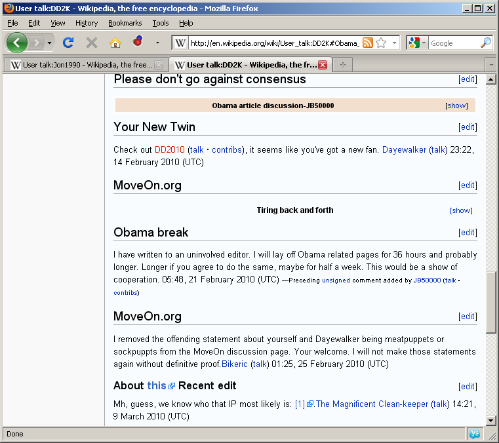Viewport: 499px width, 443px height.
Task: Open JB50000's contribs link
Action: [125, 293]
